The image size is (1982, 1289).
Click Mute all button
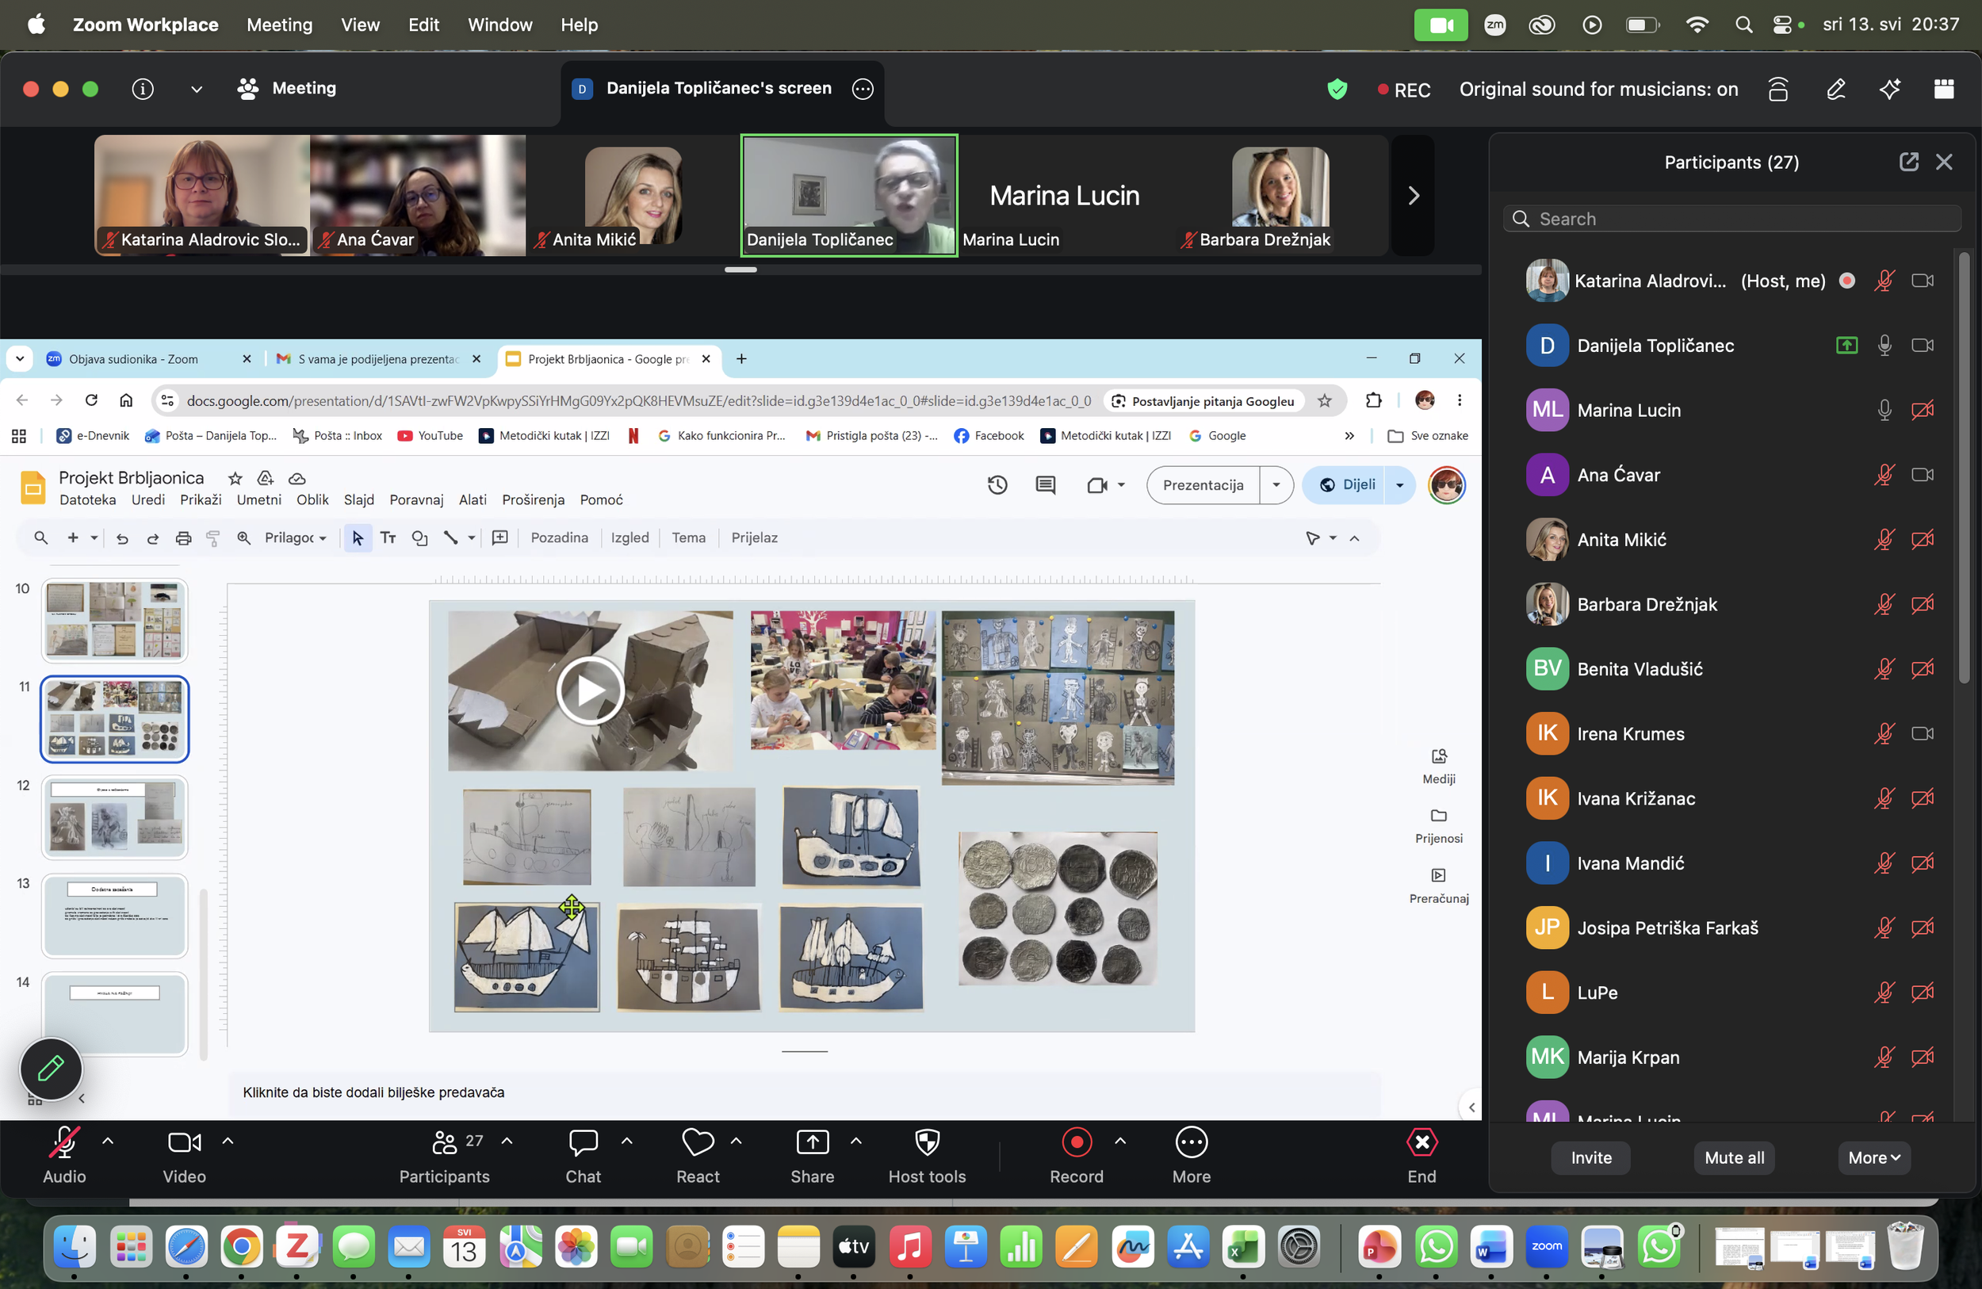(x=1734, y=1157)
